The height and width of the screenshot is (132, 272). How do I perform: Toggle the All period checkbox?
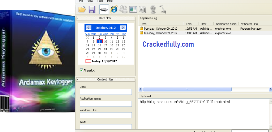[x=81, y=70]
